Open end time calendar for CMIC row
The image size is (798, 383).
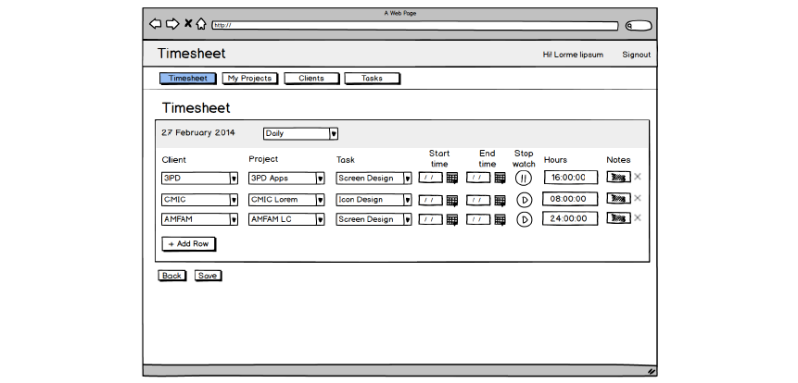[x=500, y=199]
